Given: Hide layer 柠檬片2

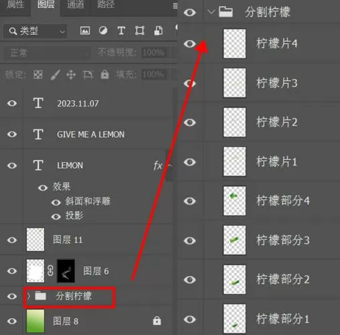Looking at the screenshot, I should (x=190, y=123).
